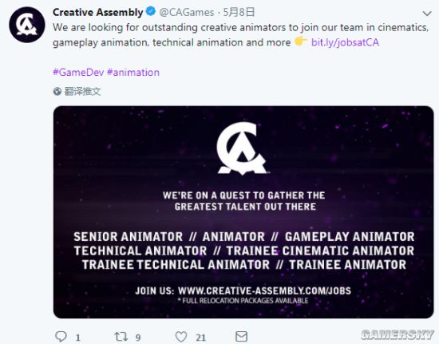
Task: Retweet this Creative Assembly post
Action: (x=121, y=337)
